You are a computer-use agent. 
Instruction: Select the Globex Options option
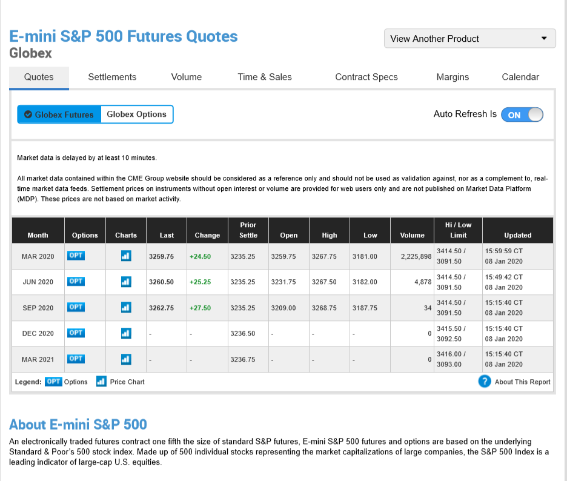pos(137,114)
